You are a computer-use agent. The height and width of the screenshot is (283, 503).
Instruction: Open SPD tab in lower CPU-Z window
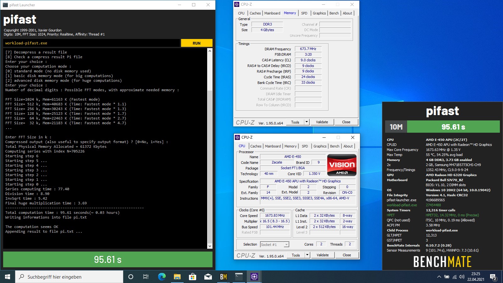(x=305, y=146)
